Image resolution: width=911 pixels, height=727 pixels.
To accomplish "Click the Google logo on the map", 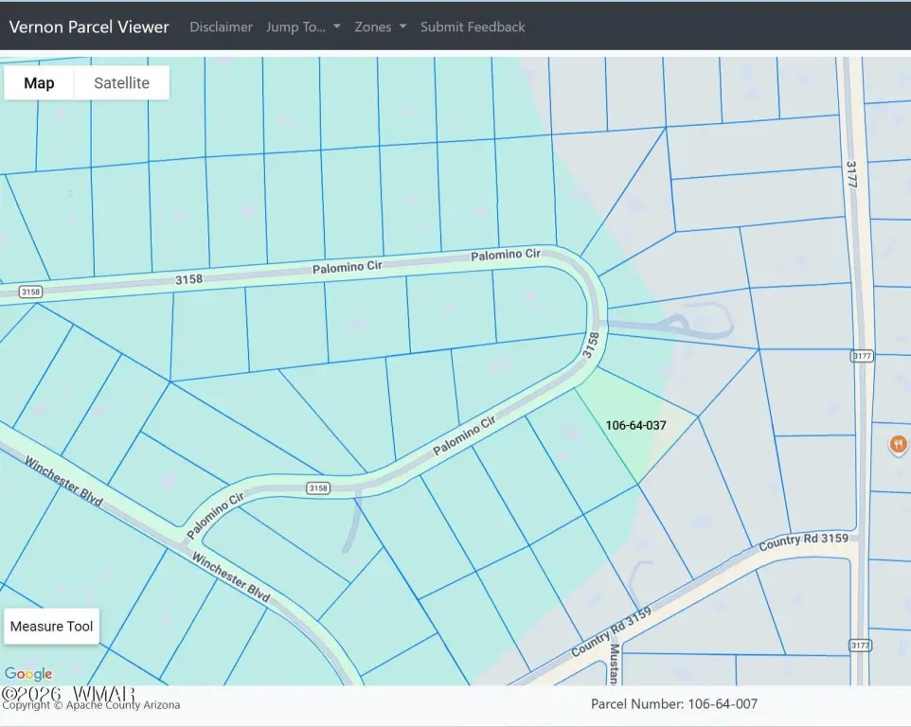I will click(x=28, y=674).
